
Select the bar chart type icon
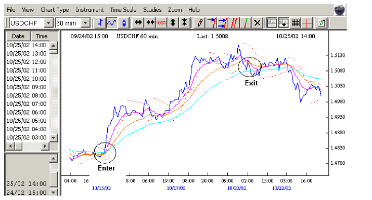coord(100,23)
